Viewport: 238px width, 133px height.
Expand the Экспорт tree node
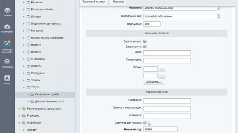pyautogui.click(x=24, y=130)
